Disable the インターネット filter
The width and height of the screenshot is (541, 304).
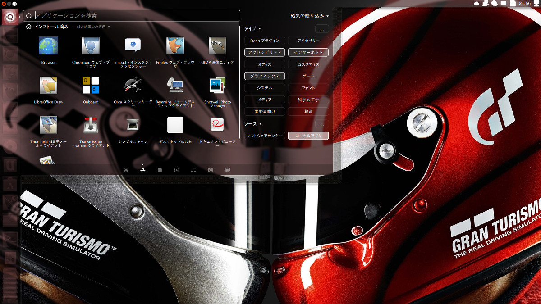[x=308, y=52]
